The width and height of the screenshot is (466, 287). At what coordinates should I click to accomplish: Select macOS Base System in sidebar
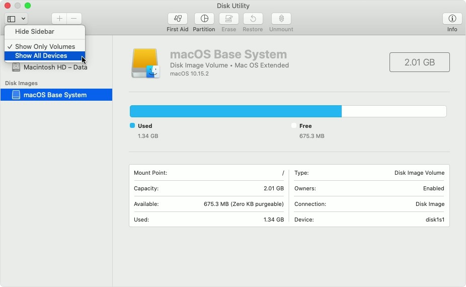[56, 95]
